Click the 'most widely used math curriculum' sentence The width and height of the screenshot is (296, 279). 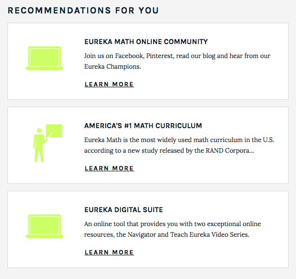(195, 140)
